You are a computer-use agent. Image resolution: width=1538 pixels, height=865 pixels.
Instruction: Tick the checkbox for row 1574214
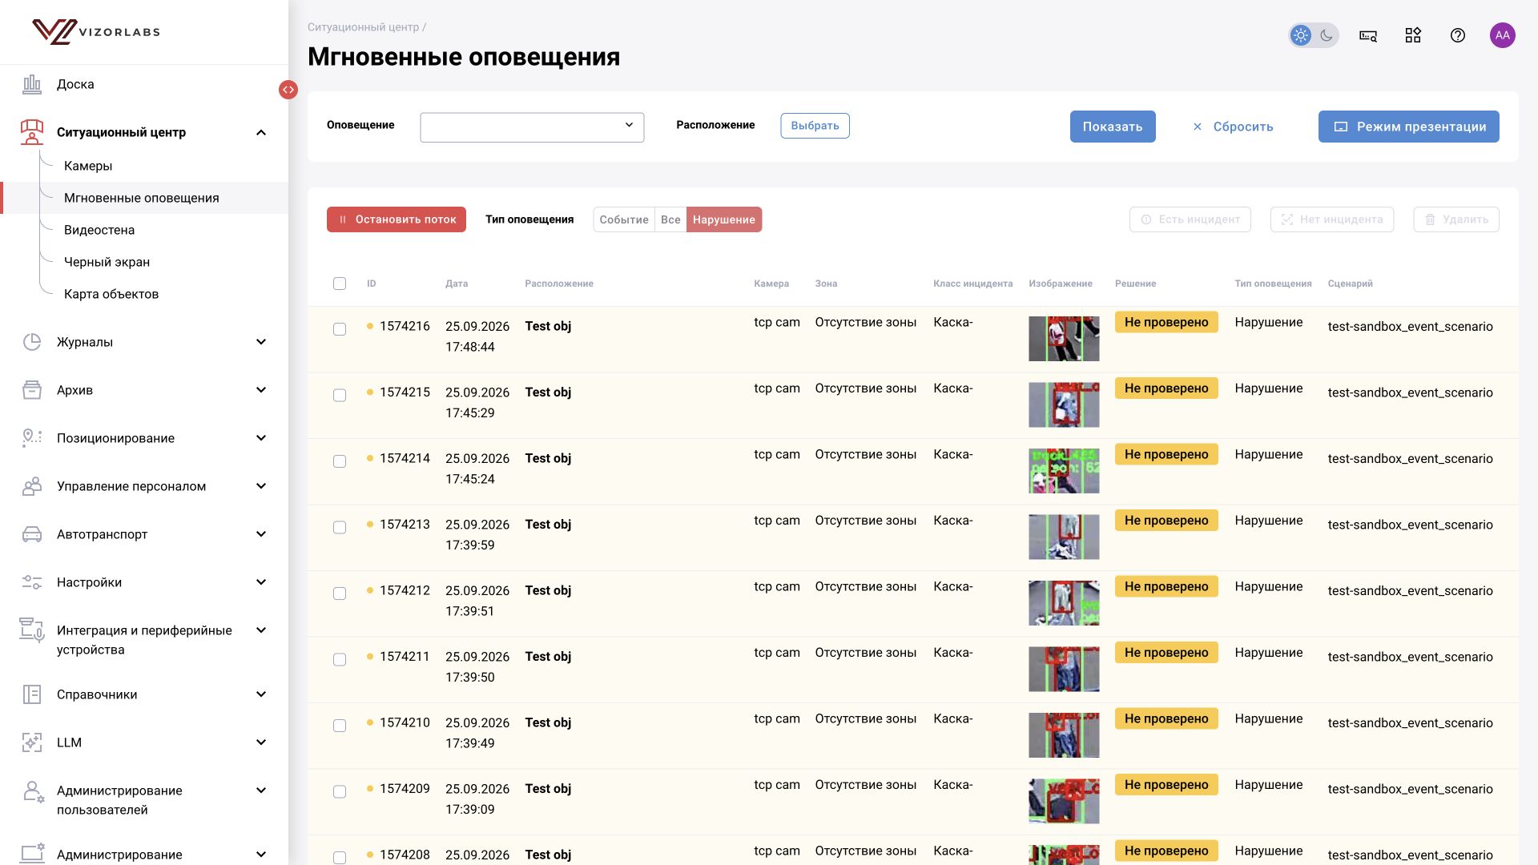coord(340,461)
